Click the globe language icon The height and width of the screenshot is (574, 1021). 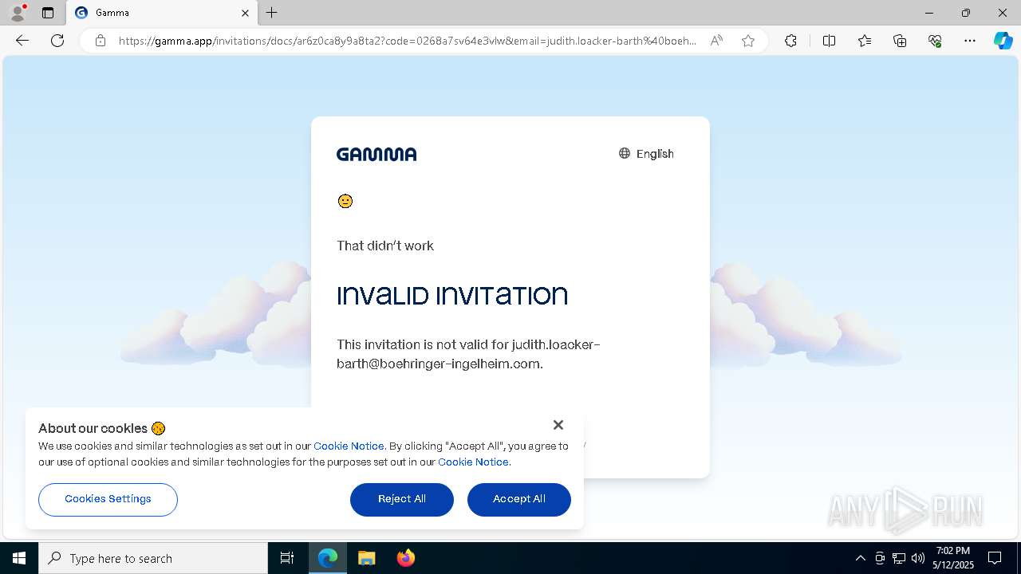coord(625,153)
